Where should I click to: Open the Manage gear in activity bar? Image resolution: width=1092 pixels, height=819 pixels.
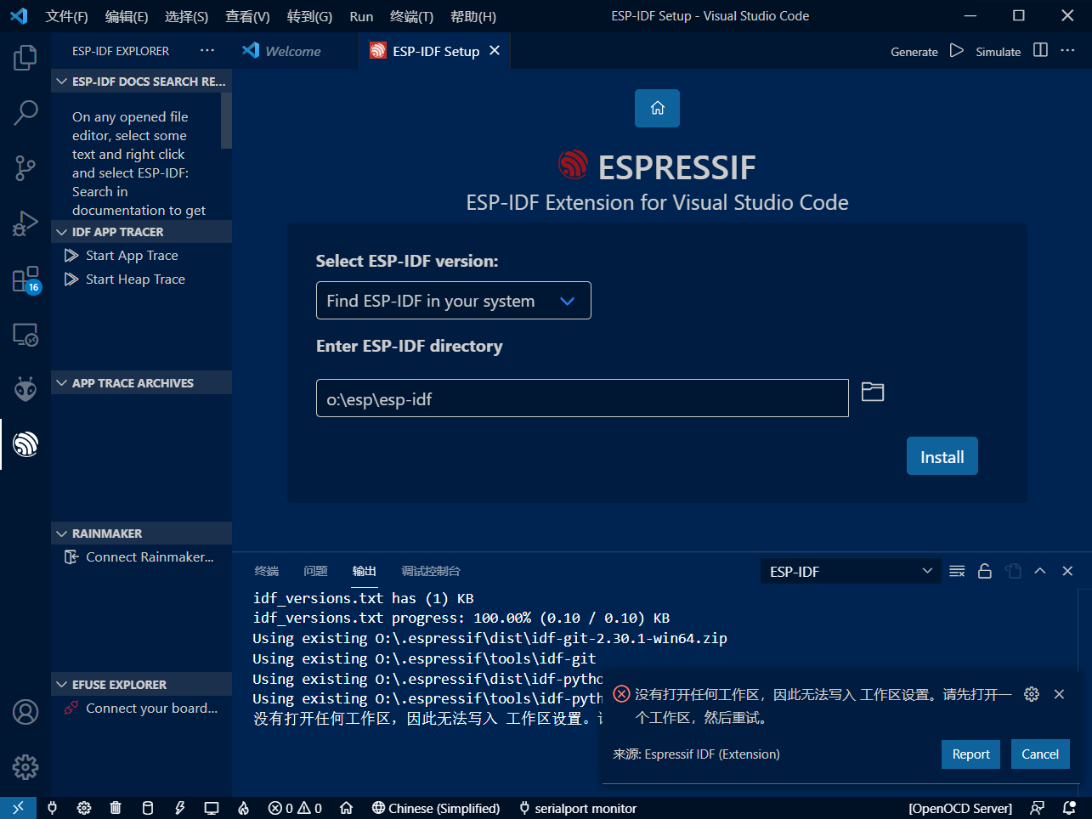[25, 767]
